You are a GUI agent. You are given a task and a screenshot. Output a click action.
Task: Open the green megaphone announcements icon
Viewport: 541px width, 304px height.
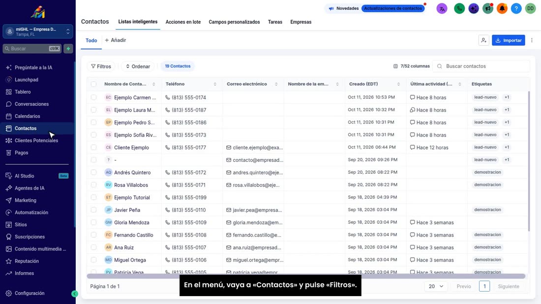(487, 9)
